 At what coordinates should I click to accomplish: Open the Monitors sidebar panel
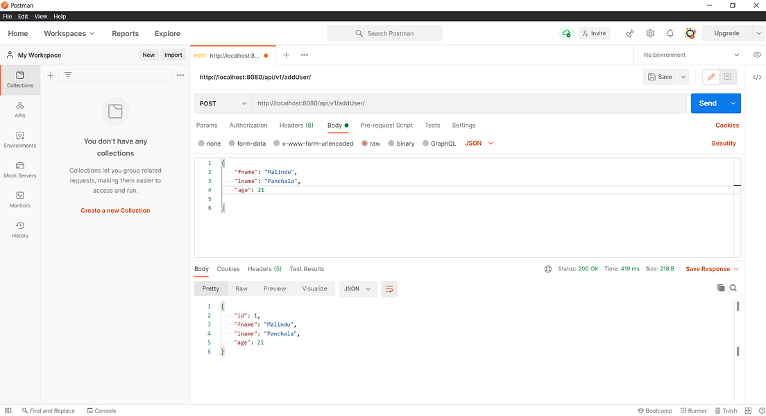(20, 200)
